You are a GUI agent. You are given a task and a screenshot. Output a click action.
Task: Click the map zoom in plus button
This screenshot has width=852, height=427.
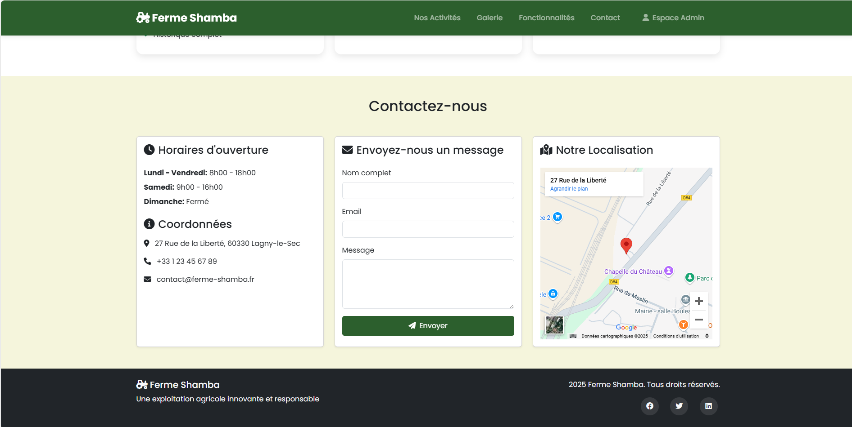[x=698, y=301]
